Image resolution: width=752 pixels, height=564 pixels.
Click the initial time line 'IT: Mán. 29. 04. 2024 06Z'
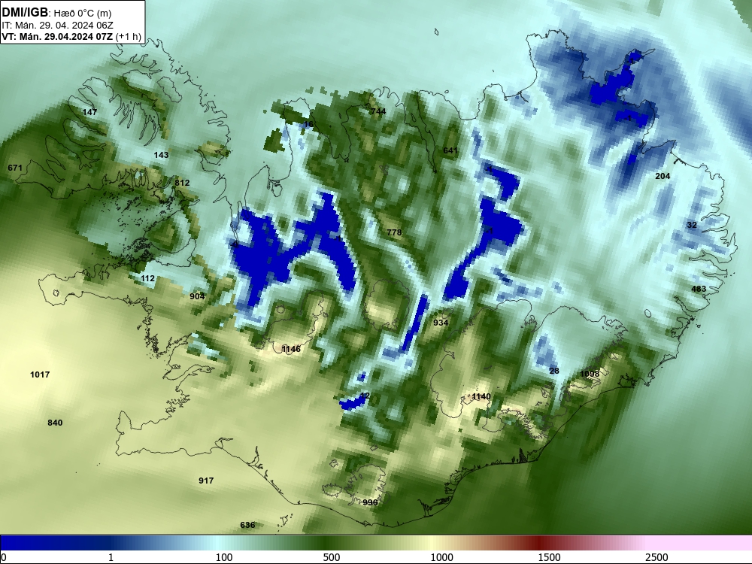click(58, 26)
